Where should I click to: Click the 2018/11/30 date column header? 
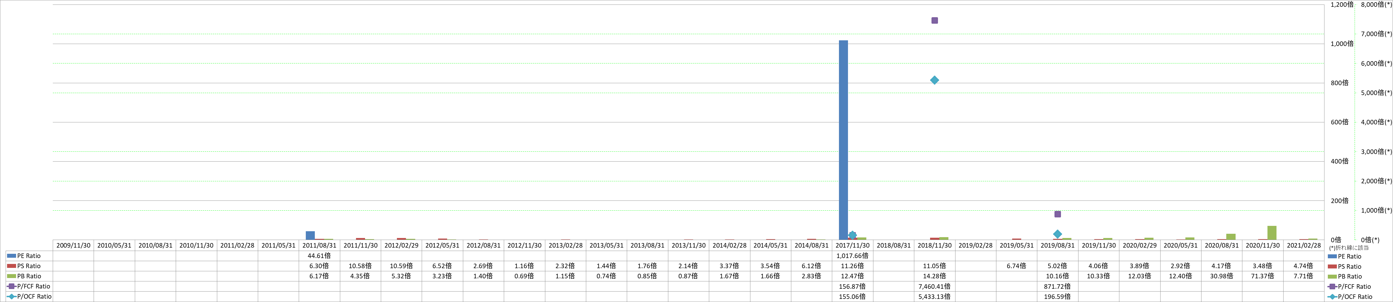click(x=934, y=245)
